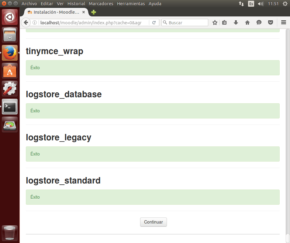Viewport: 290px width, 243px height.
Task: Click the logstore_database heading
Action: (x=64, y=94)
